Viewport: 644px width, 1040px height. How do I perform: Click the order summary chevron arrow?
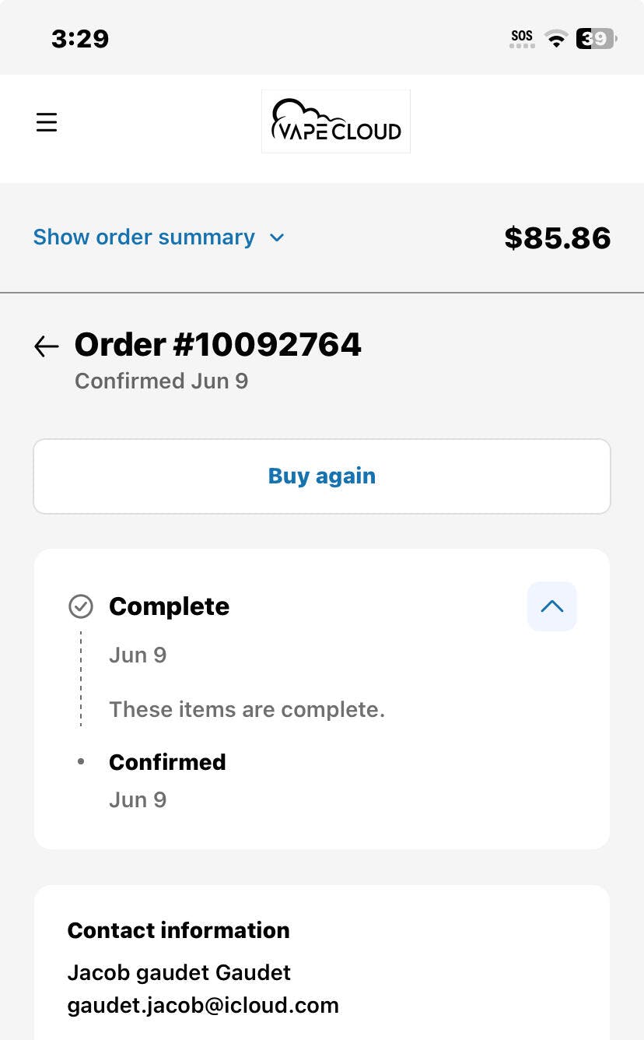277,237
